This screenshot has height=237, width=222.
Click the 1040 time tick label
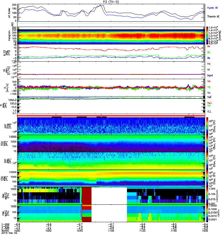[80, 231]
